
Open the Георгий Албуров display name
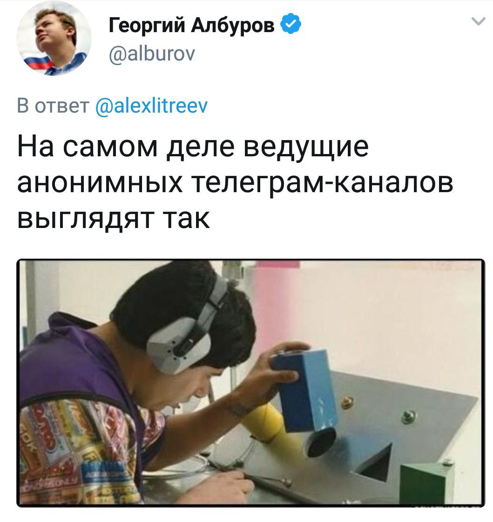[x=191, y=24]
